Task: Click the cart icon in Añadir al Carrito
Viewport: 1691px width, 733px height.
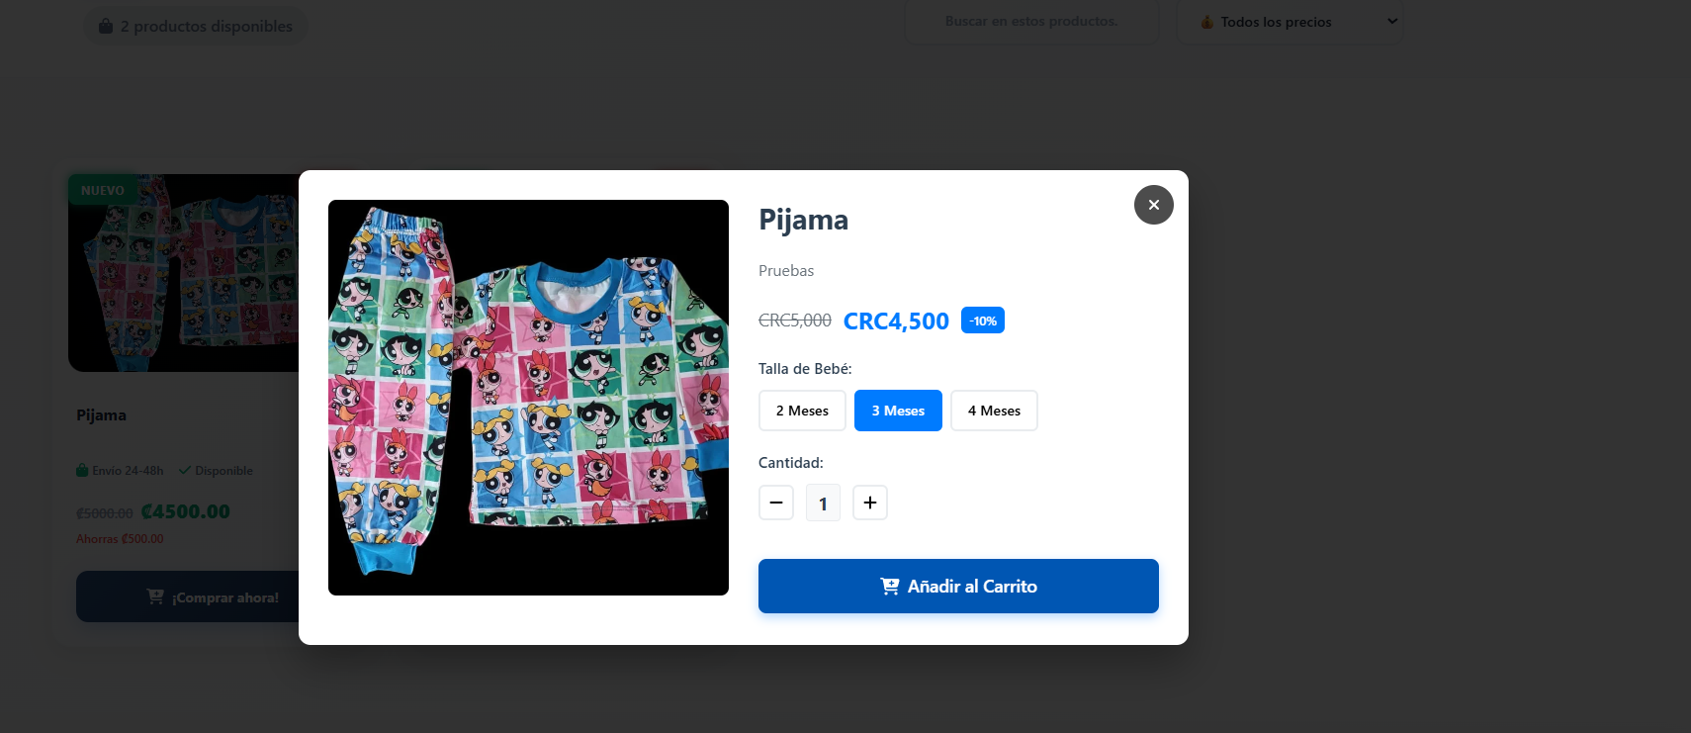Action: point(890,587)
